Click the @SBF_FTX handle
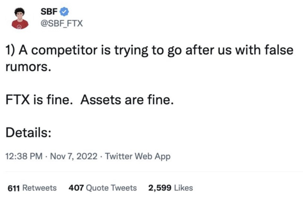 click(62, 24)
